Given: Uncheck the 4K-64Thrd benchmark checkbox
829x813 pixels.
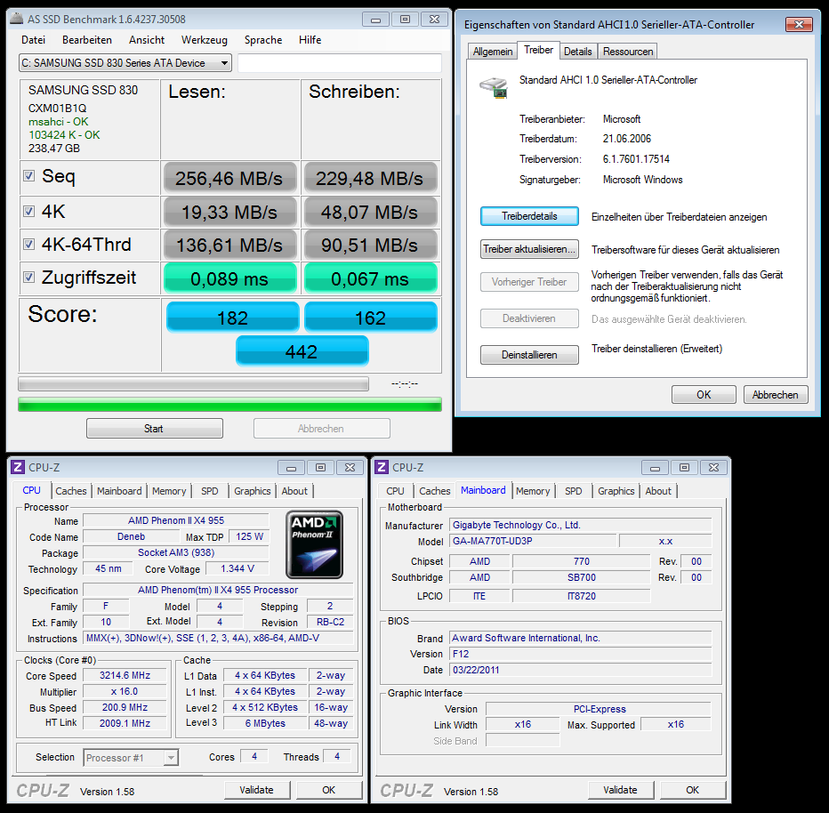Looking at the screenshot, I should (29, 245).
